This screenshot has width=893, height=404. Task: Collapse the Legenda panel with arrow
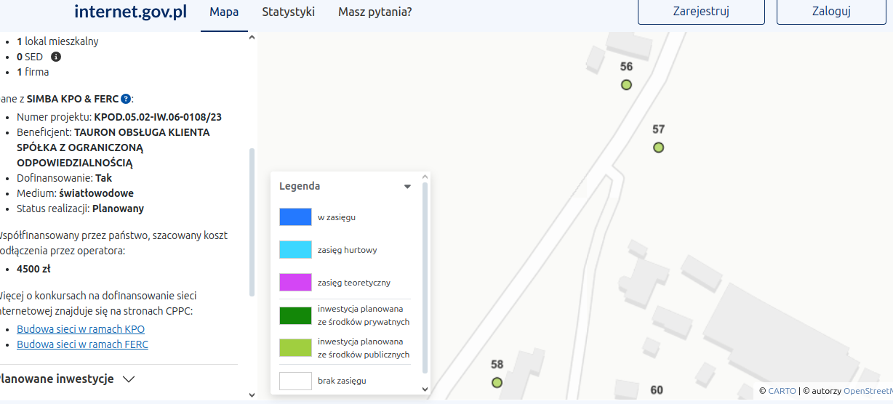(407, 187)
